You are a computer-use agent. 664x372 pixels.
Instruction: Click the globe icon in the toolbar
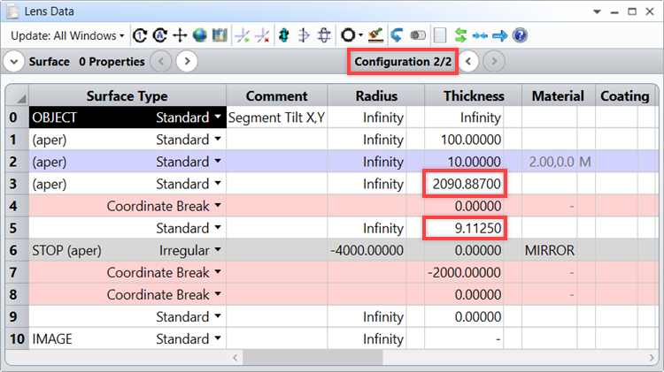point(199,35)
